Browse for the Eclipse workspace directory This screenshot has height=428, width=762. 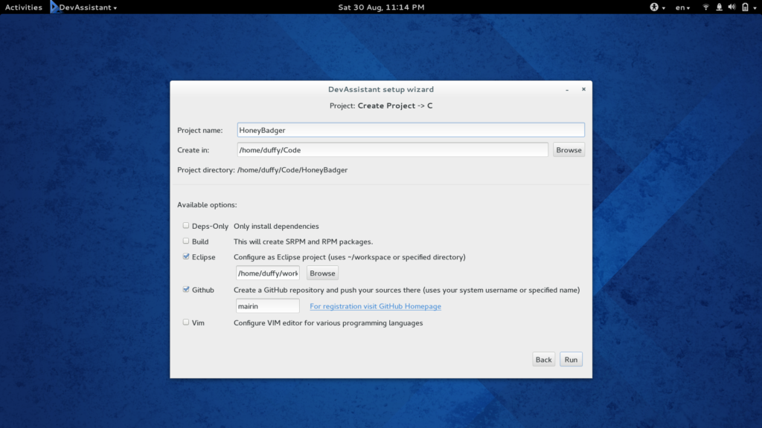(322, 273)
